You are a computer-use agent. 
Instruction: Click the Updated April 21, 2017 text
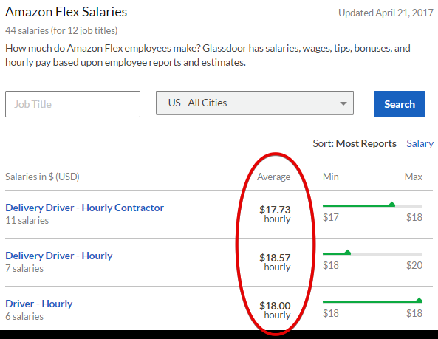pos(386,13)
